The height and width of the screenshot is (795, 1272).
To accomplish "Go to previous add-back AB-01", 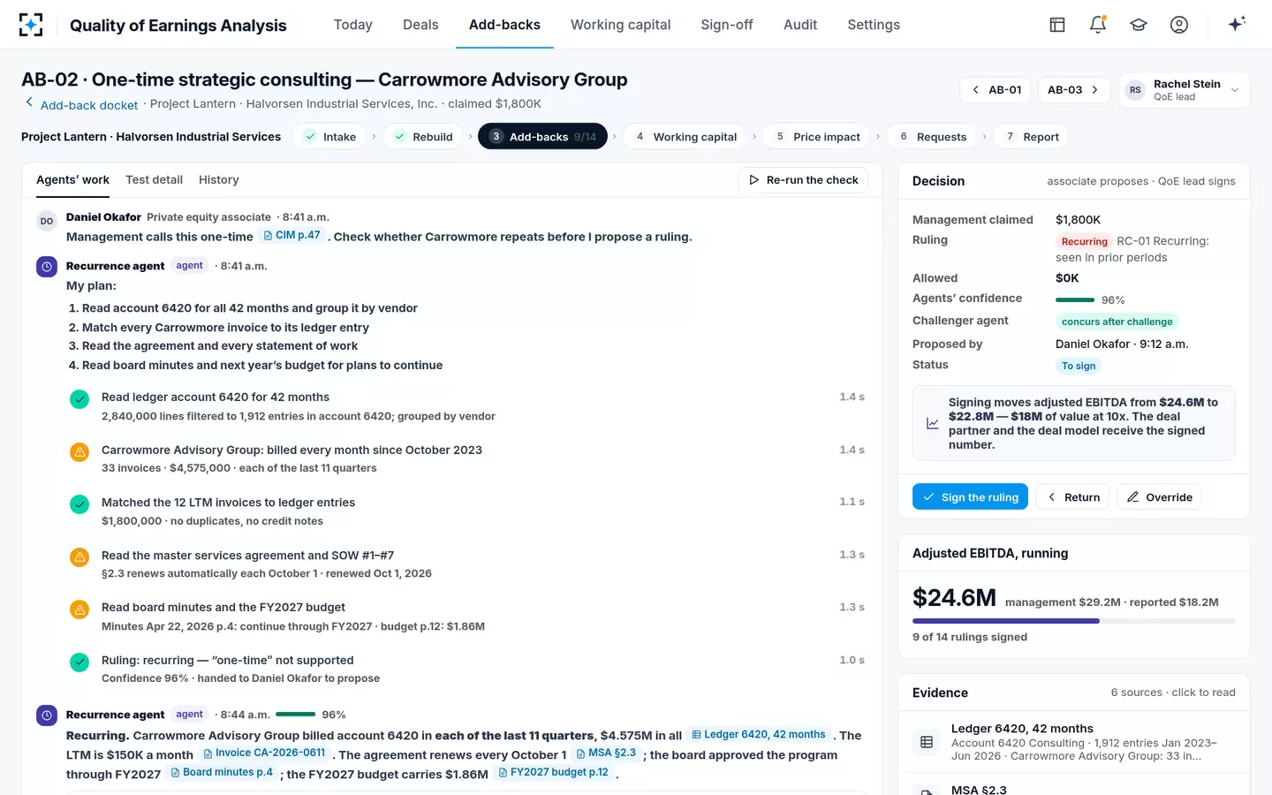I will pyautogui.click(x=996, y=90).
